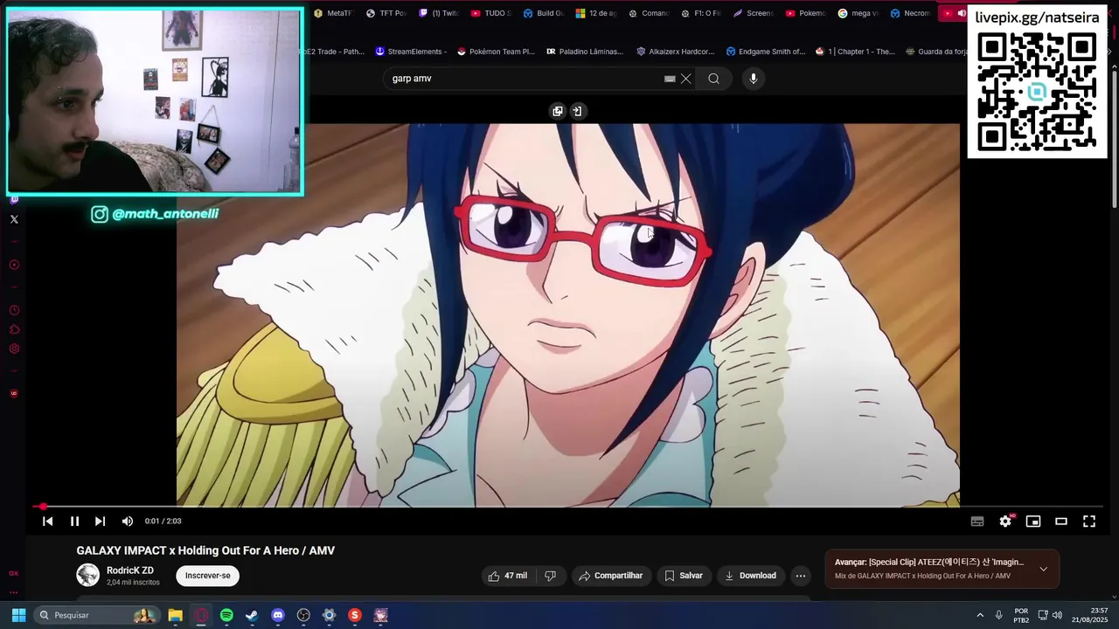The height and width of the screenshot is (629, 1119).
Task: Switch to the mega vi browser tab
Action: point(858,13)
